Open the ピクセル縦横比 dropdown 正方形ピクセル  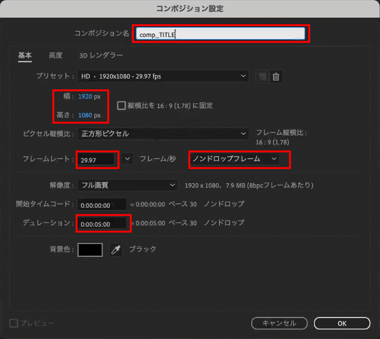[163, 134]
